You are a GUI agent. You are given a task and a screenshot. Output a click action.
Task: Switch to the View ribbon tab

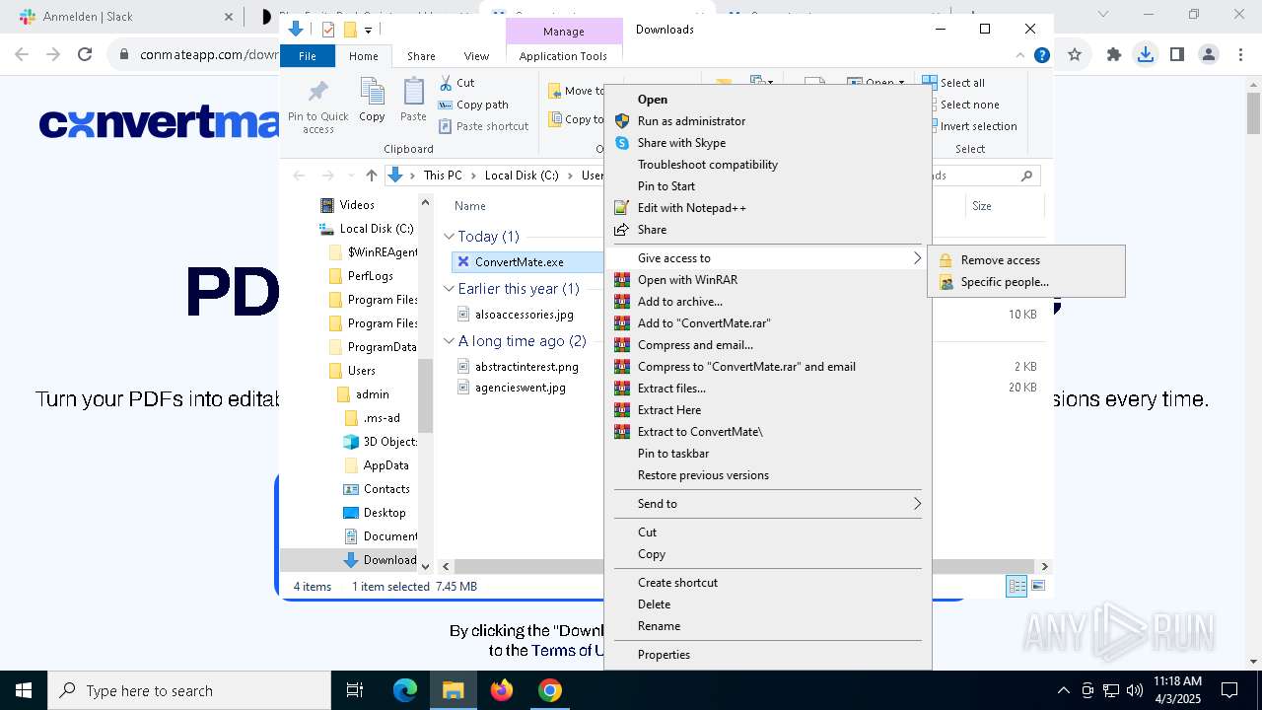476,56
